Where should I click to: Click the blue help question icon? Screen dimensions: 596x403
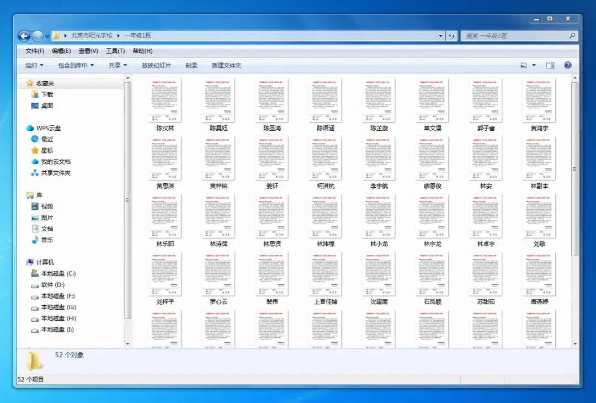(x=567, y=65)
